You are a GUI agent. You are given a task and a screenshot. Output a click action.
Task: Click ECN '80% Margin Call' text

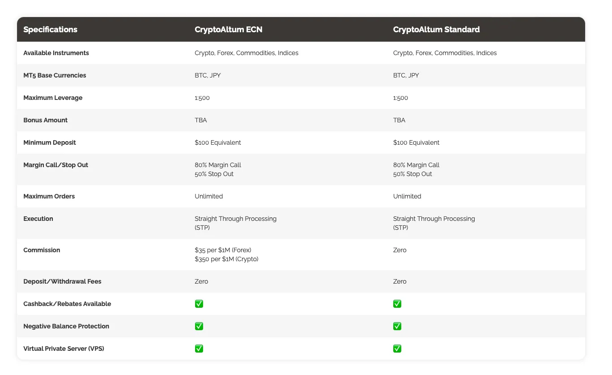coord(218,165)
